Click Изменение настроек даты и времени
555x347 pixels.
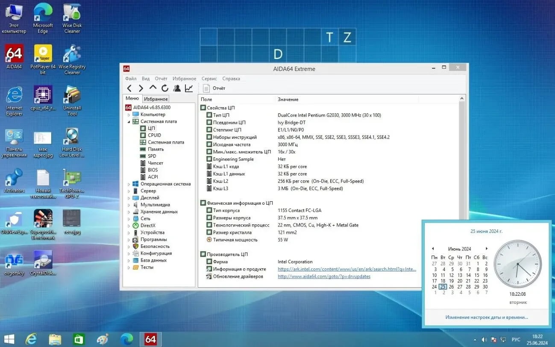pyautogui.click(x=487, y=317)
